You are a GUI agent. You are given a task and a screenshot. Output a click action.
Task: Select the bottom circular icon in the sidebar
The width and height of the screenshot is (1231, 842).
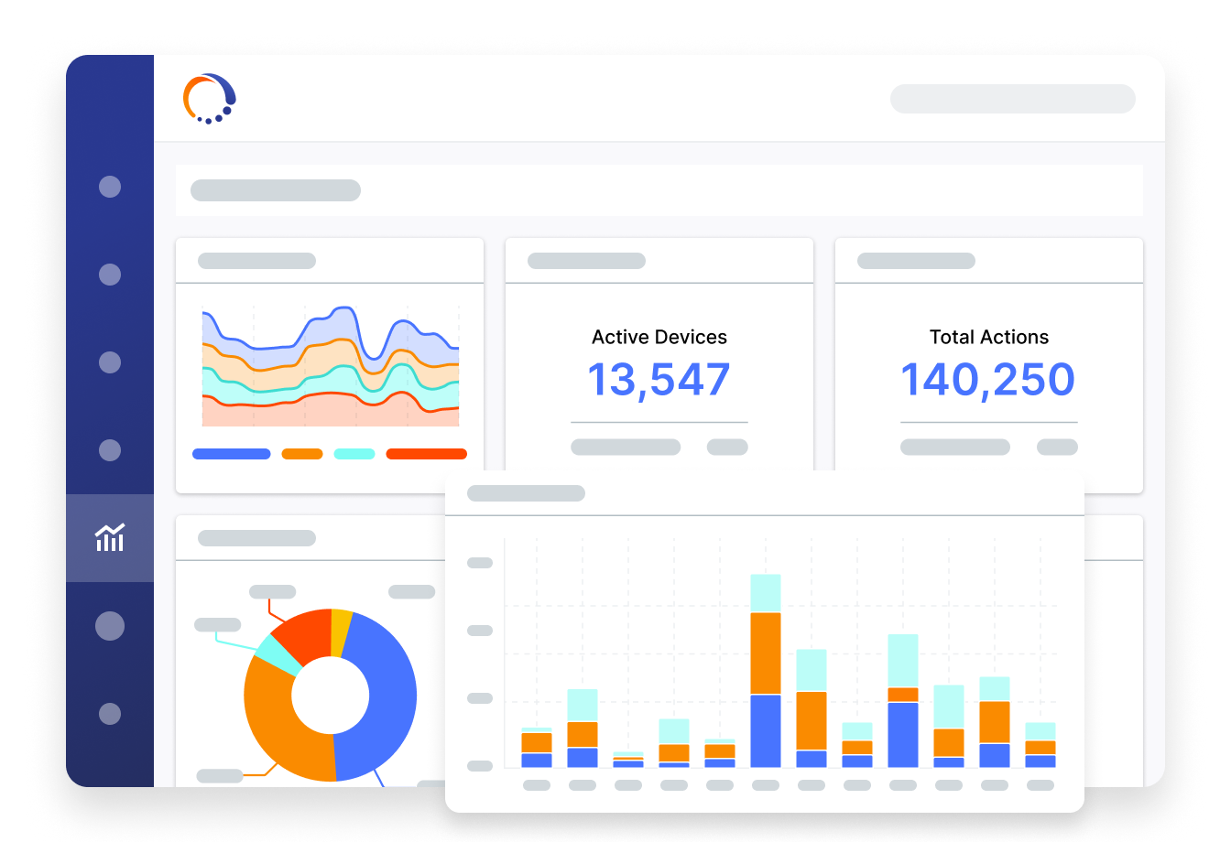click(x=110, y=713)
